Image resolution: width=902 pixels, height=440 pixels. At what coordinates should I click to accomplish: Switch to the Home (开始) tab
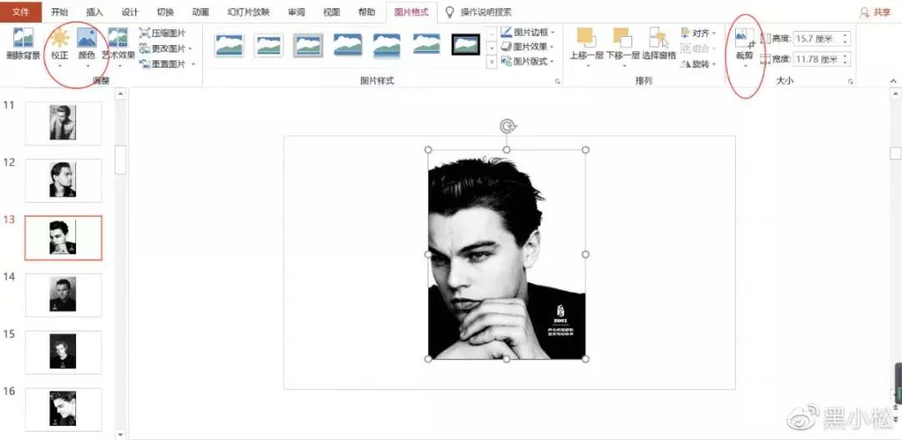tap(59, 12)
